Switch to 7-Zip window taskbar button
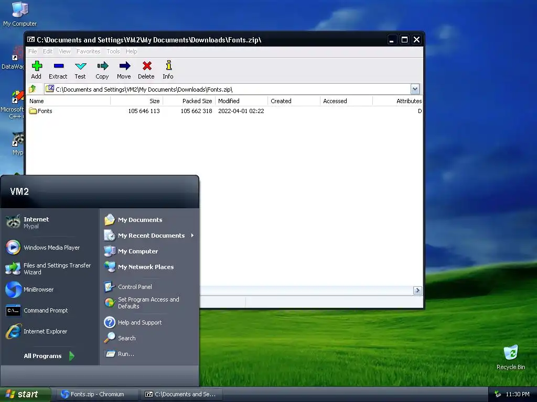537x402 pixels. tap(181, 394)
